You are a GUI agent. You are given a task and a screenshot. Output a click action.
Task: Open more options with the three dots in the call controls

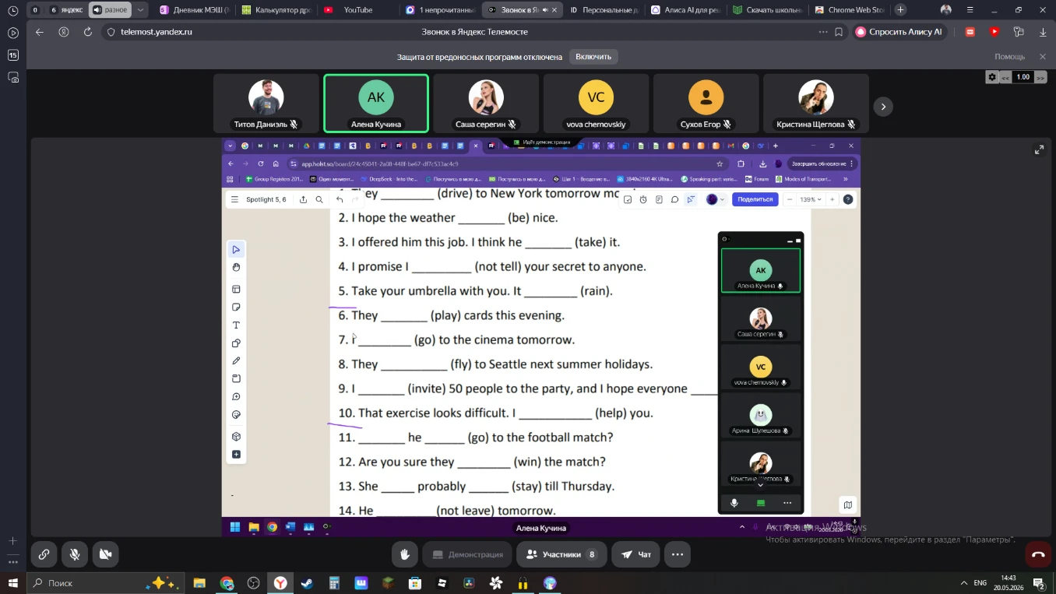point(678,554)
